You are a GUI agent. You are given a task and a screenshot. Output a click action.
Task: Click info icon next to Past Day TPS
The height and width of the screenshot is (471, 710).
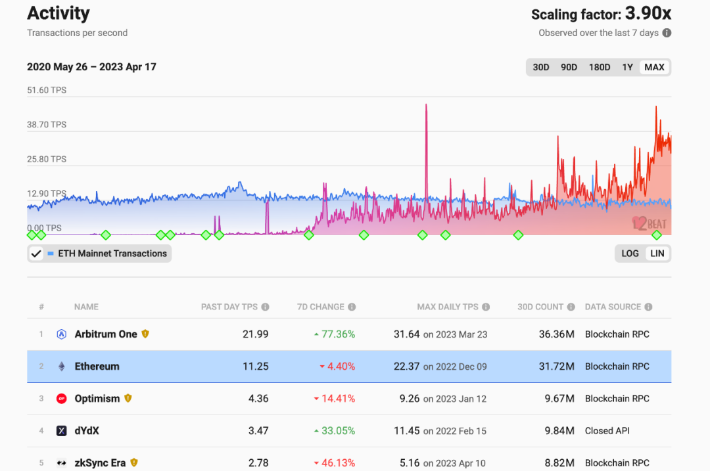[x=265, y=307]
